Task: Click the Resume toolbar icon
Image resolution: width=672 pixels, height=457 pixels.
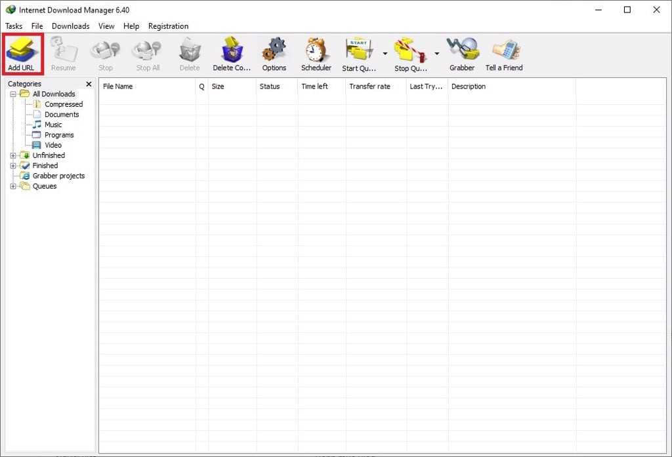Action: pos(64,54)
